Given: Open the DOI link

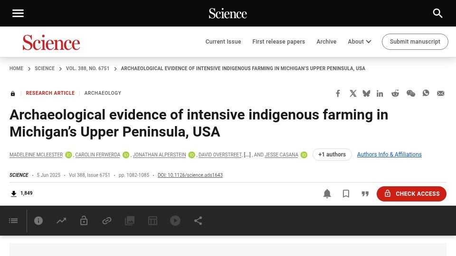Looking at the screenshot, I should [x=190, y=175].
